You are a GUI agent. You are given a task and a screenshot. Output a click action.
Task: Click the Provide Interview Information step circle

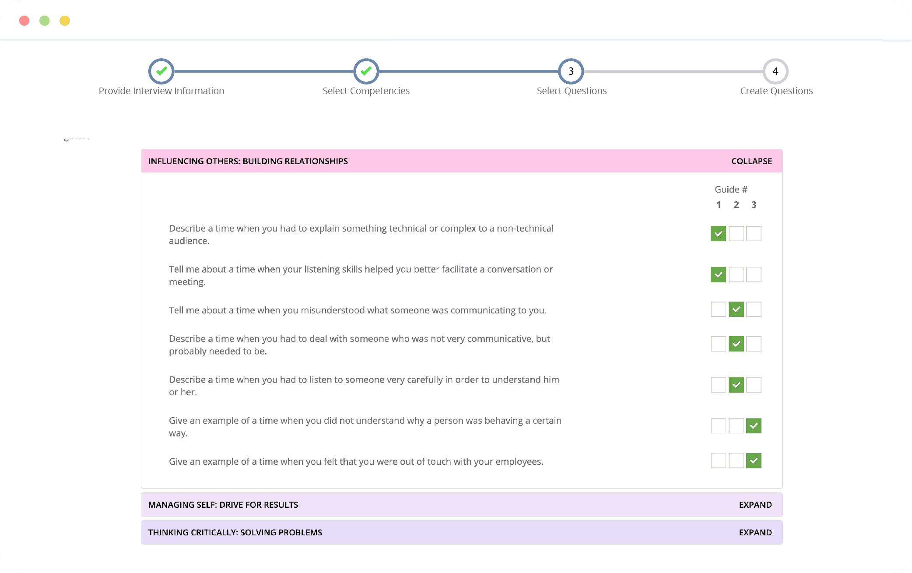coord(161,71)
